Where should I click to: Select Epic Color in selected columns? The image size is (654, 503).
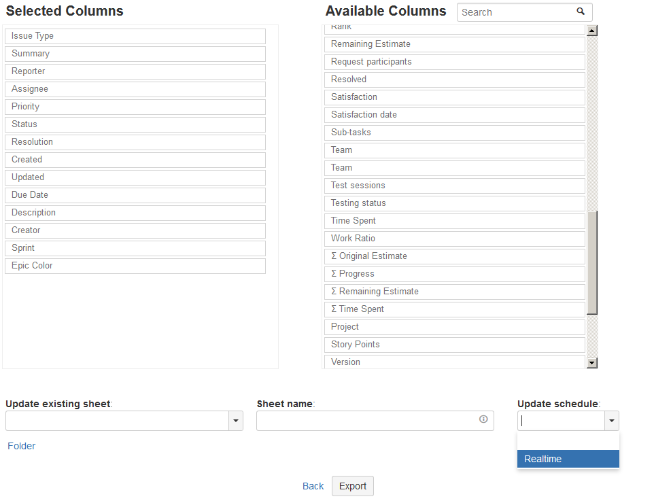tap(135, 266)
